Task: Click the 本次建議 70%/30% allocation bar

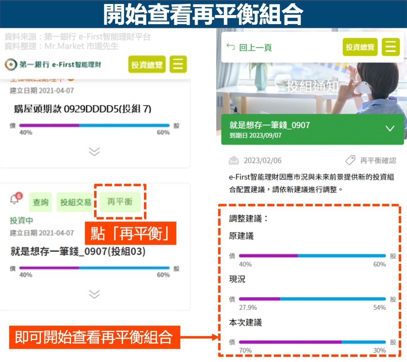Action: pos(312,342)
